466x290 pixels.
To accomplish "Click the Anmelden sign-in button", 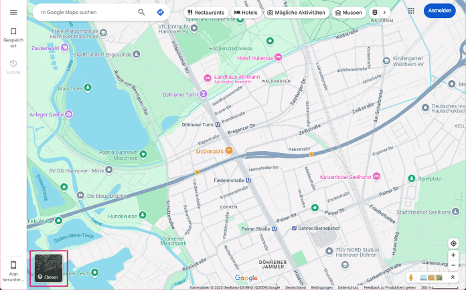I will click(x=439, y=11).
